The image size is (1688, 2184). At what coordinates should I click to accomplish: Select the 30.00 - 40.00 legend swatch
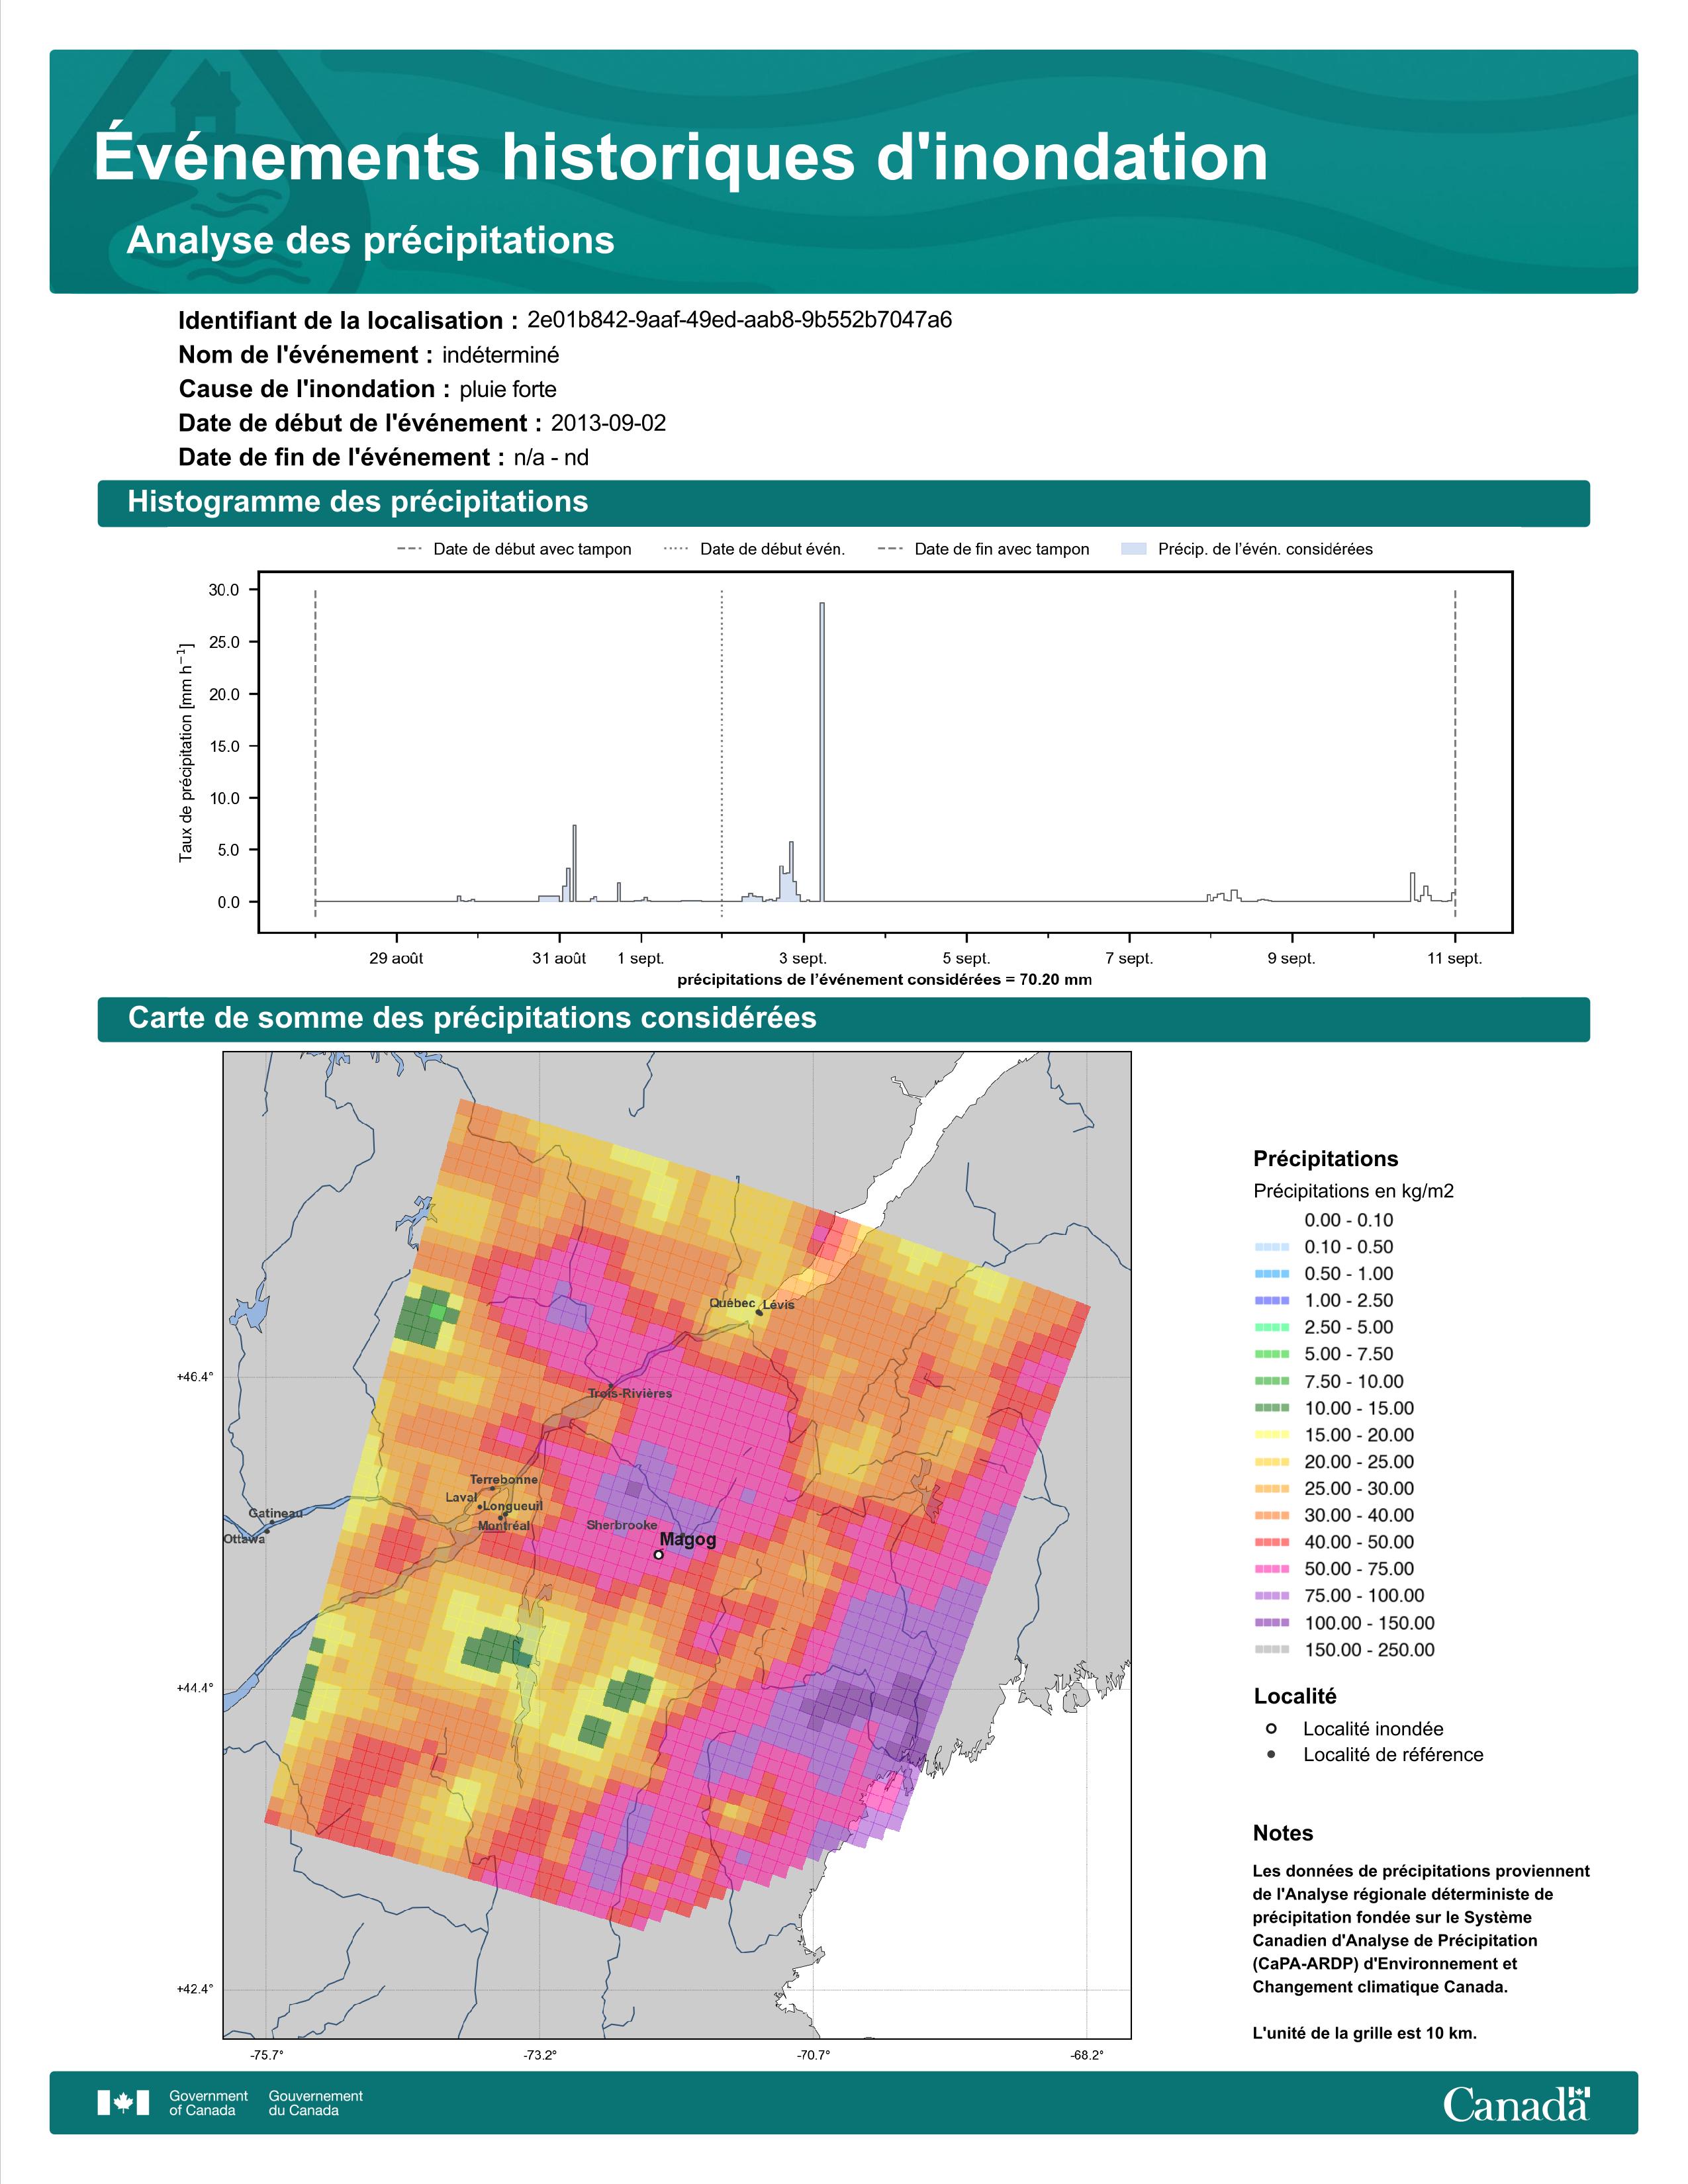1271,1515
